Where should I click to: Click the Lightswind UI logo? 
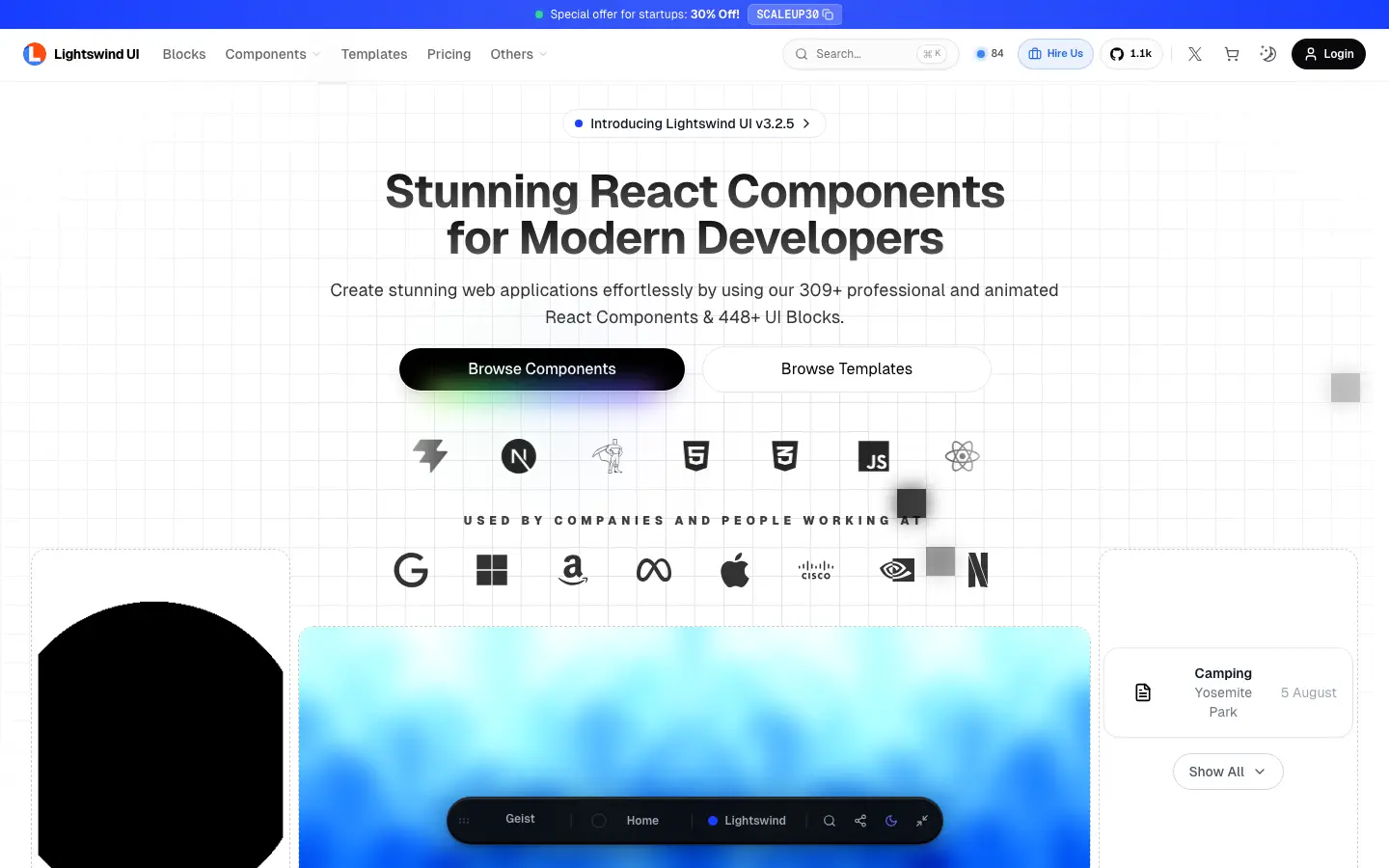point(81,54)
